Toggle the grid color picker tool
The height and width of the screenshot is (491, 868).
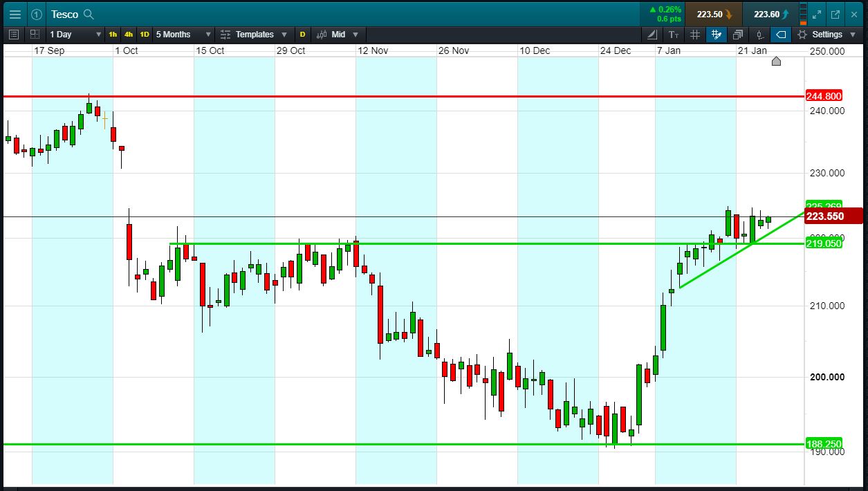(717, 34)
